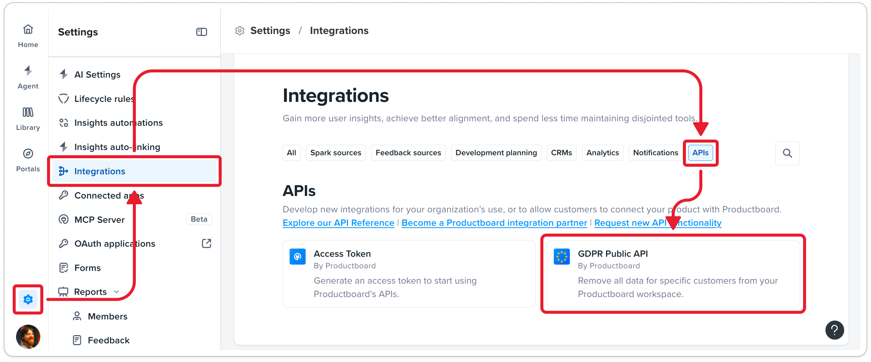
Task: Go to Home in the left rail
Action: click(28, 36)
